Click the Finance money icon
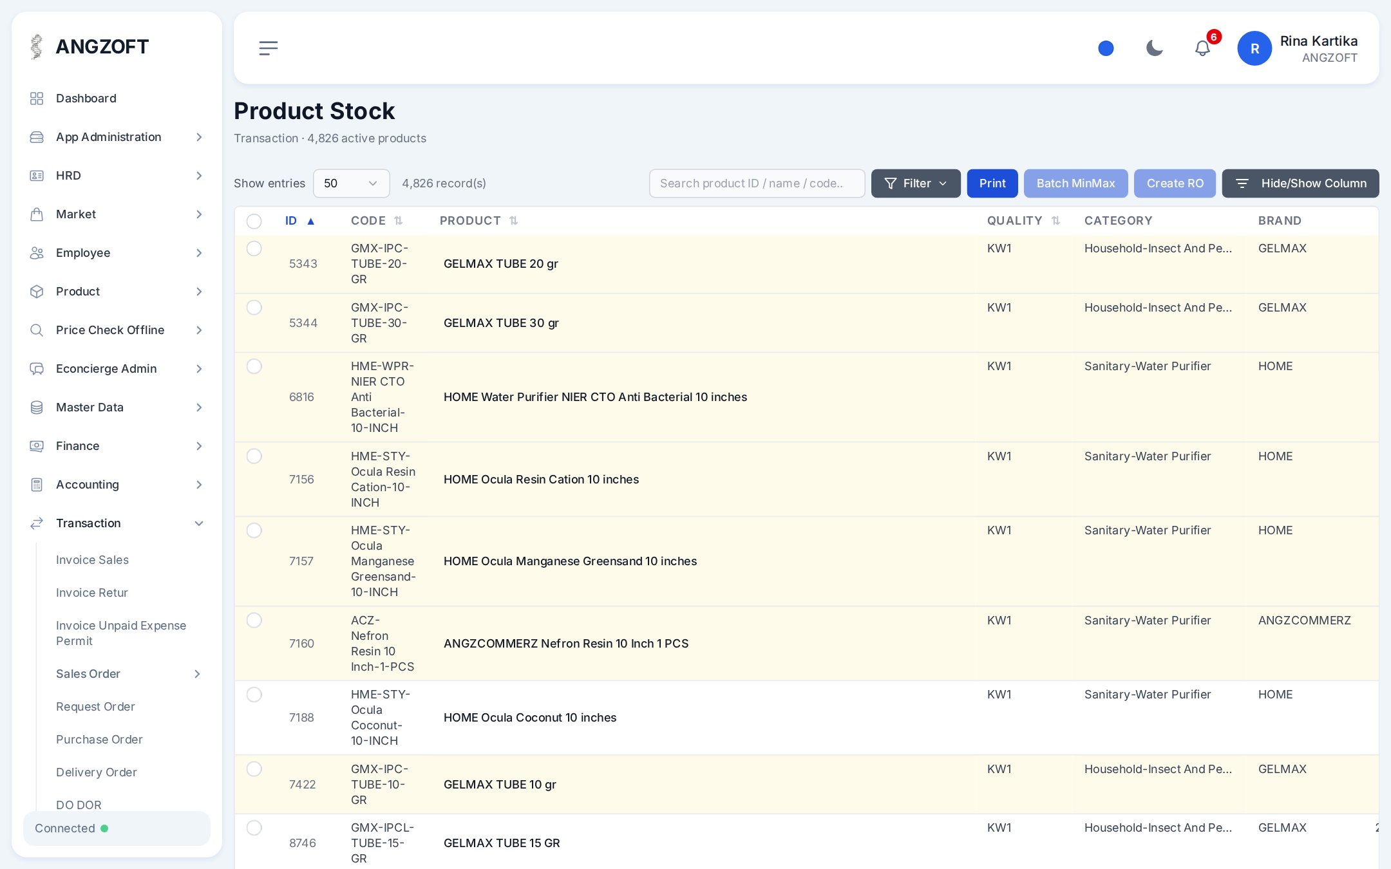This screenshot has width=1391, height=869. pyautogui.click(x=37, y=446)
